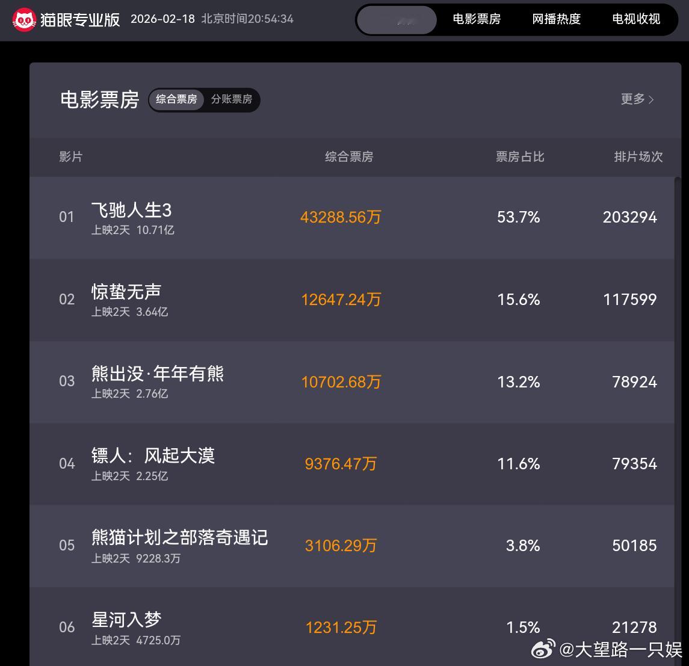
Task: Select the 电影票房 navigation tab
Action: point(477,19)
